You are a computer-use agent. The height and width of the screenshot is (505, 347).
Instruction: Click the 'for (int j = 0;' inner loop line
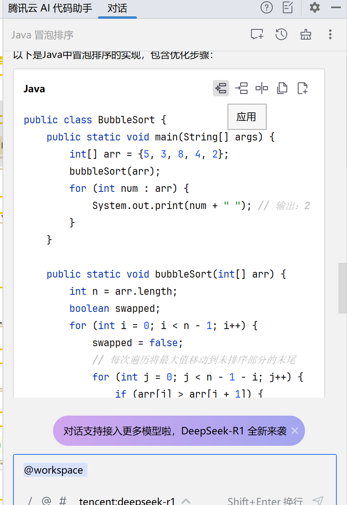tap(198, 377)
